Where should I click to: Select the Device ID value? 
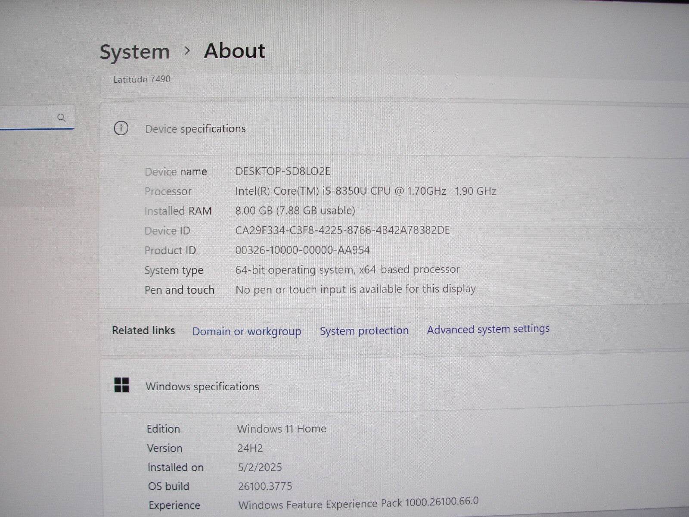tap(341, 230)
